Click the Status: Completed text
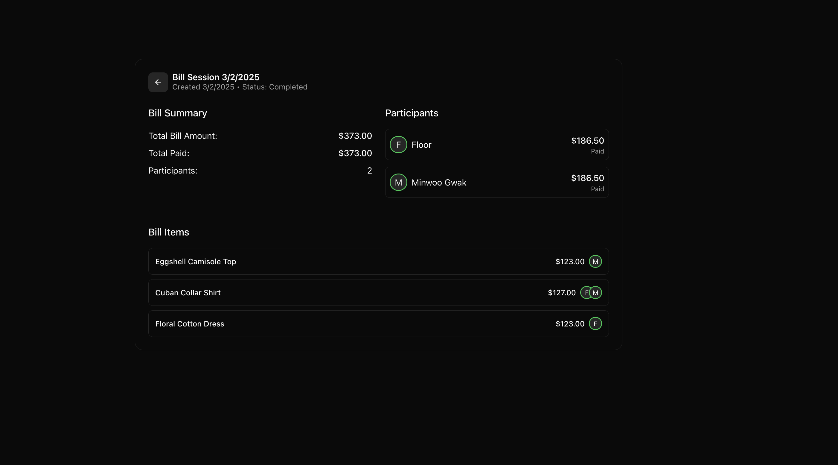The image size is (838, 465). [275, 87]
